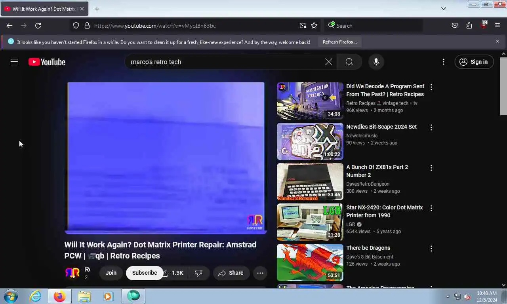
Task: Go back in Firefox
Action: pos(10,26)
